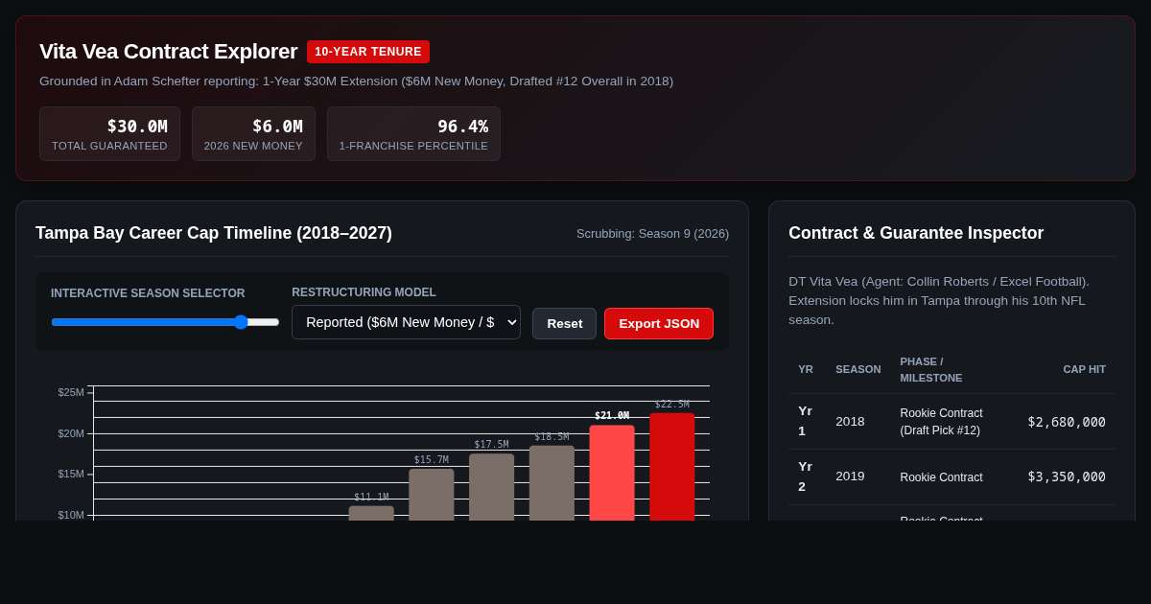Click the SEASON column header
Screen dimensions: 1151x604
[857, 369]
